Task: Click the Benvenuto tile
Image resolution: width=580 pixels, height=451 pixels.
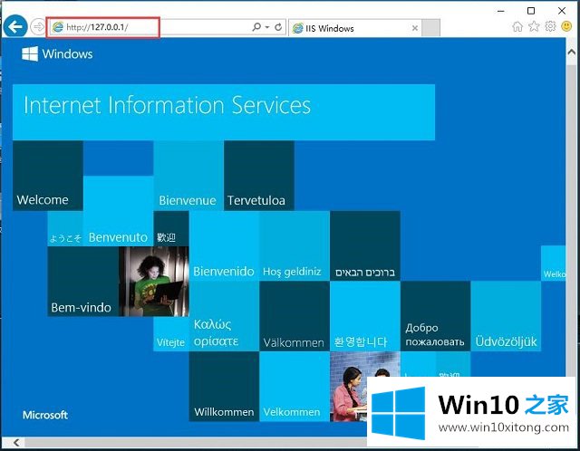Action: tap(118, 211)
